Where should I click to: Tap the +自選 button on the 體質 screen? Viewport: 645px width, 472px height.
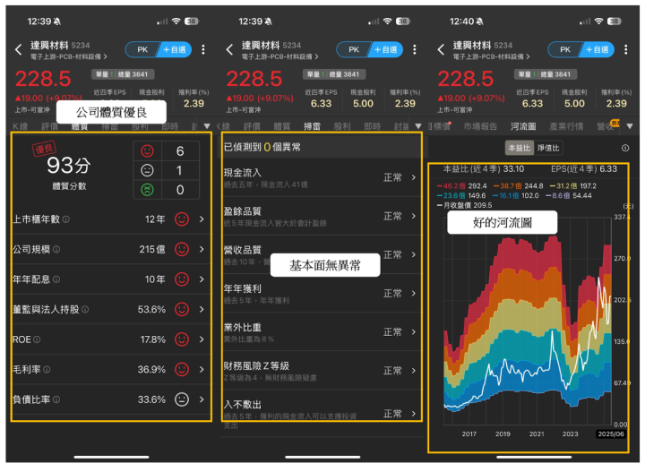click(x=175, y=50)
